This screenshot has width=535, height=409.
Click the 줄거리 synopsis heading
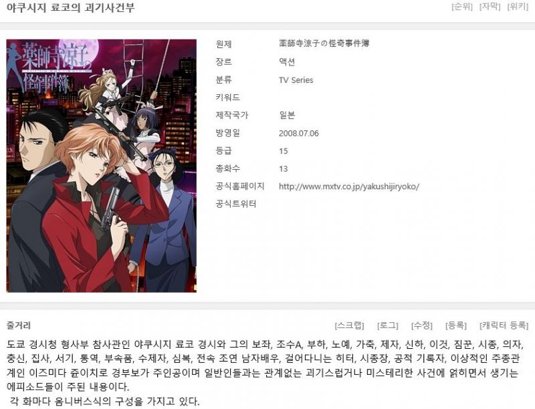pyautogui.click(x=19, y=325)
